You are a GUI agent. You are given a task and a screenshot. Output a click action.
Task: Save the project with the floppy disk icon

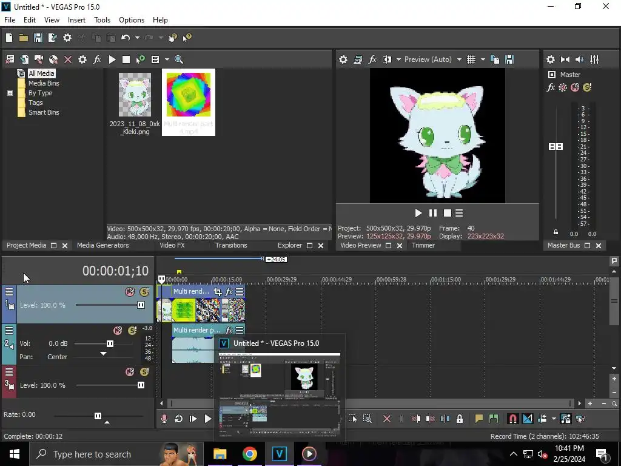click(x=38, y=38)
